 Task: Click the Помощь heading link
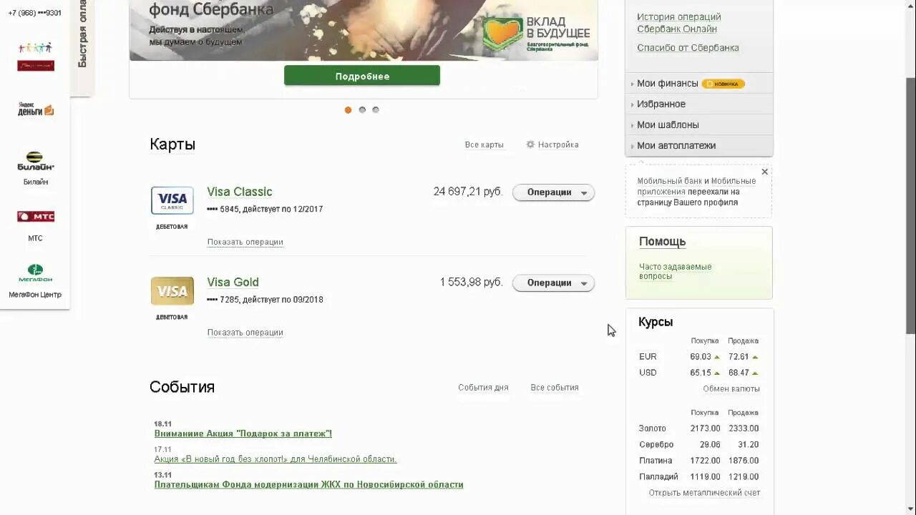click(662, 242)
